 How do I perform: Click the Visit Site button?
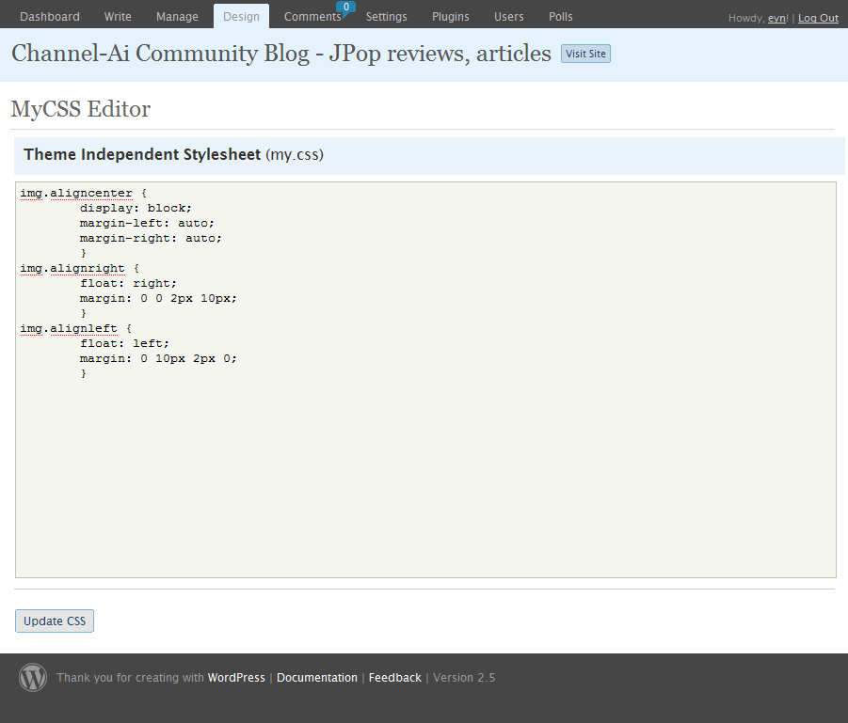pos(585,54)
